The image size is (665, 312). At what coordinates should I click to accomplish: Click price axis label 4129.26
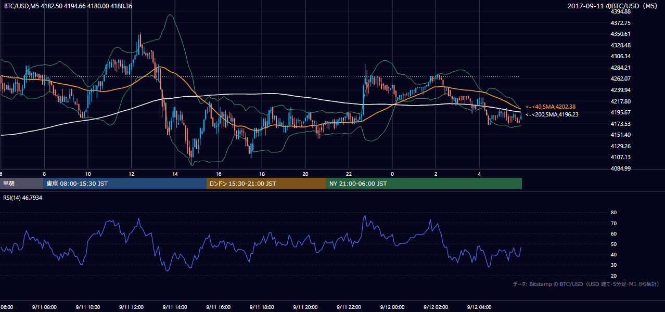[621, 146]
